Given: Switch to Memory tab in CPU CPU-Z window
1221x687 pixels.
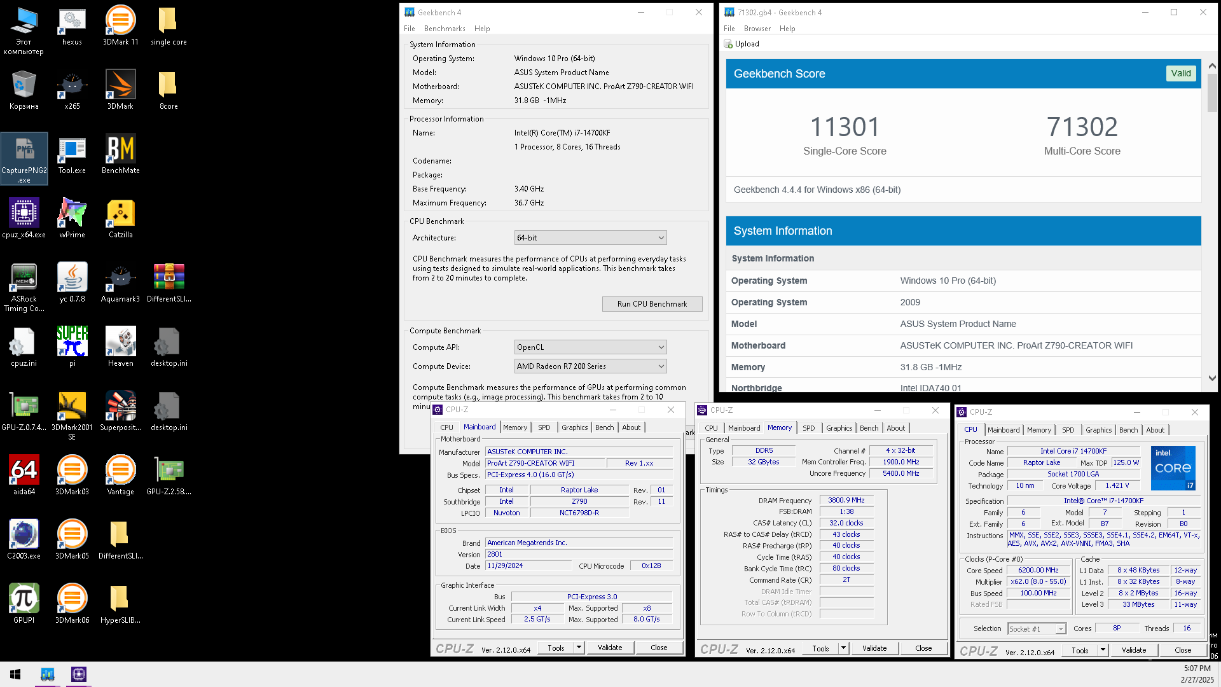Looking at the screenshot, I should (x=1038, y=430).
